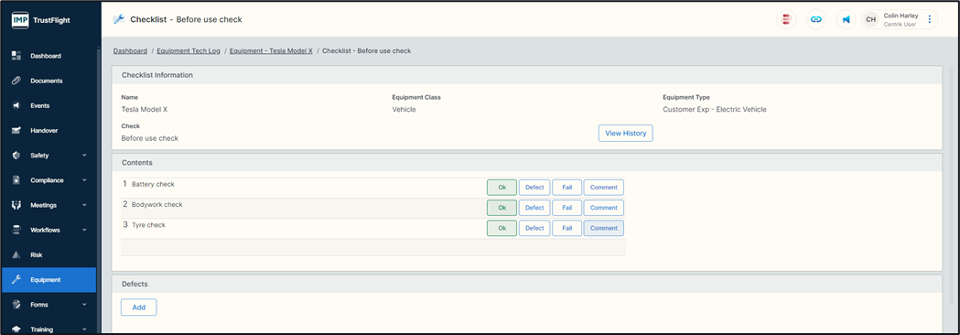Click the Training graduation cap icon

point(16,330)
